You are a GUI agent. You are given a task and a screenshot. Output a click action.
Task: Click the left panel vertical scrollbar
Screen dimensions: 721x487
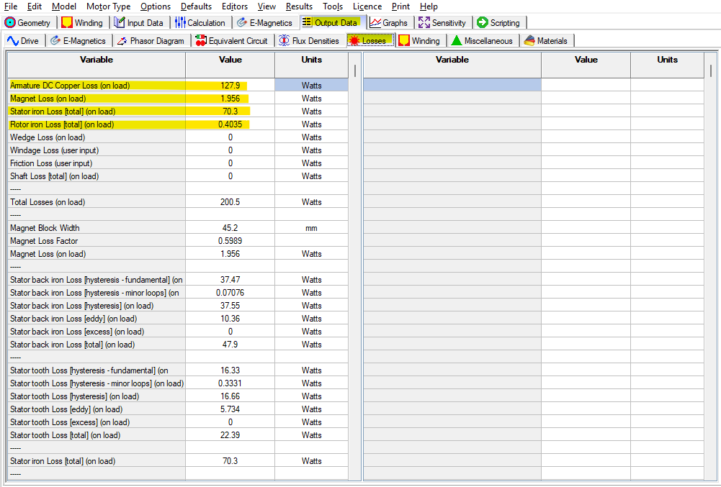(x=354, y=216)
